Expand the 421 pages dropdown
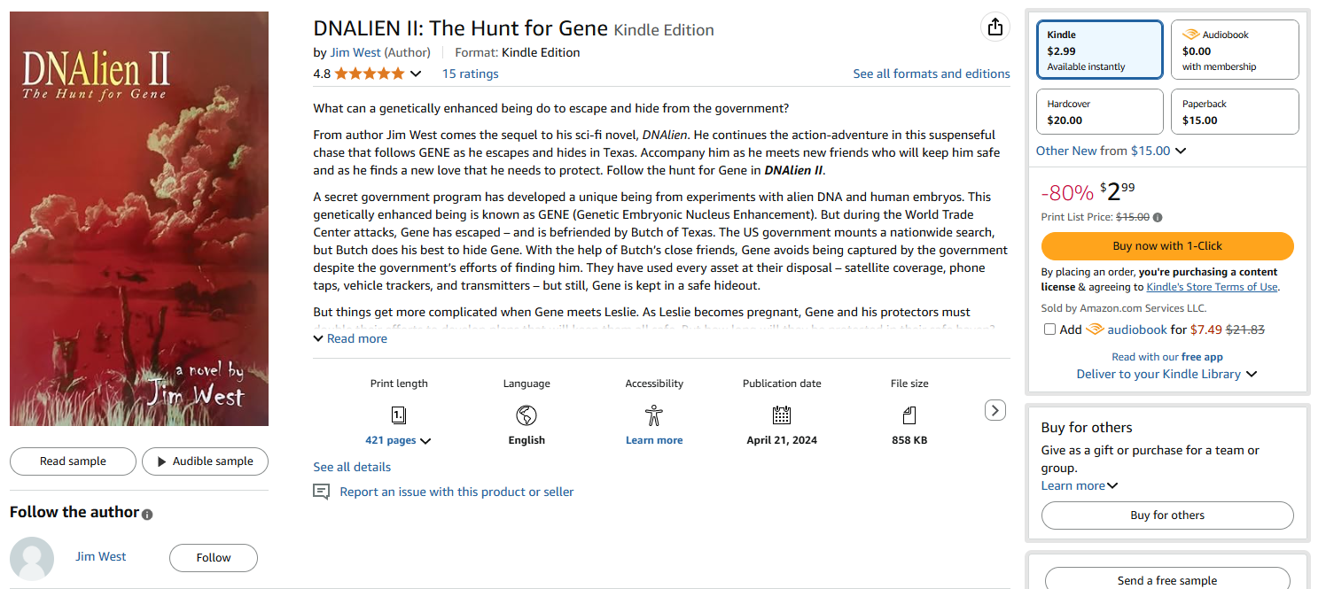This screenshot has width=1326, height=589. tap(425, 441)
